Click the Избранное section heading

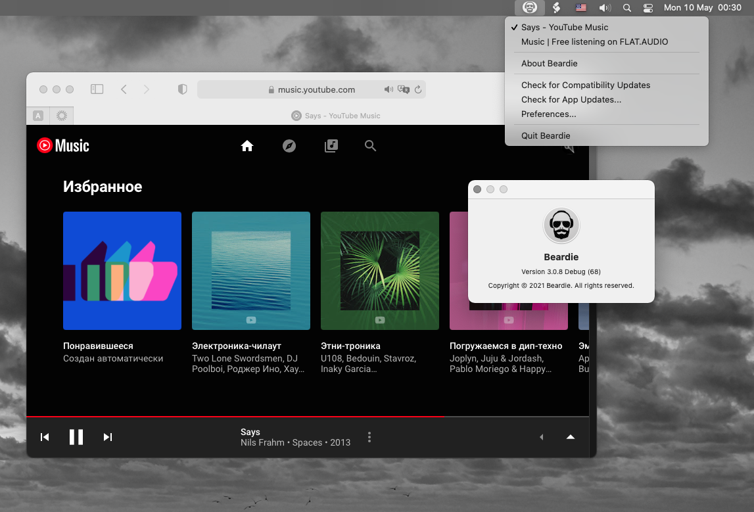[x=103, y=187]
